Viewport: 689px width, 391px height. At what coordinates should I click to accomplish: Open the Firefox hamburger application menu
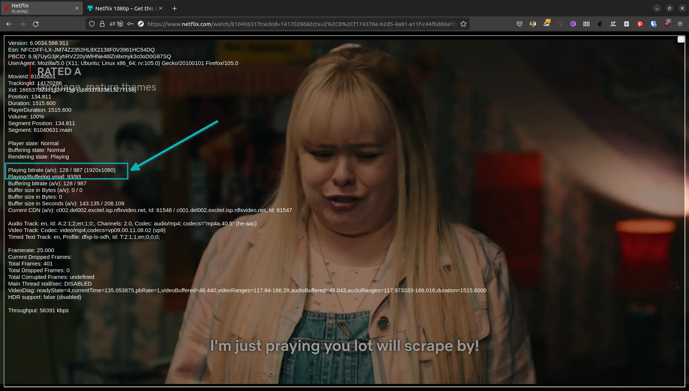pos(680,24)
